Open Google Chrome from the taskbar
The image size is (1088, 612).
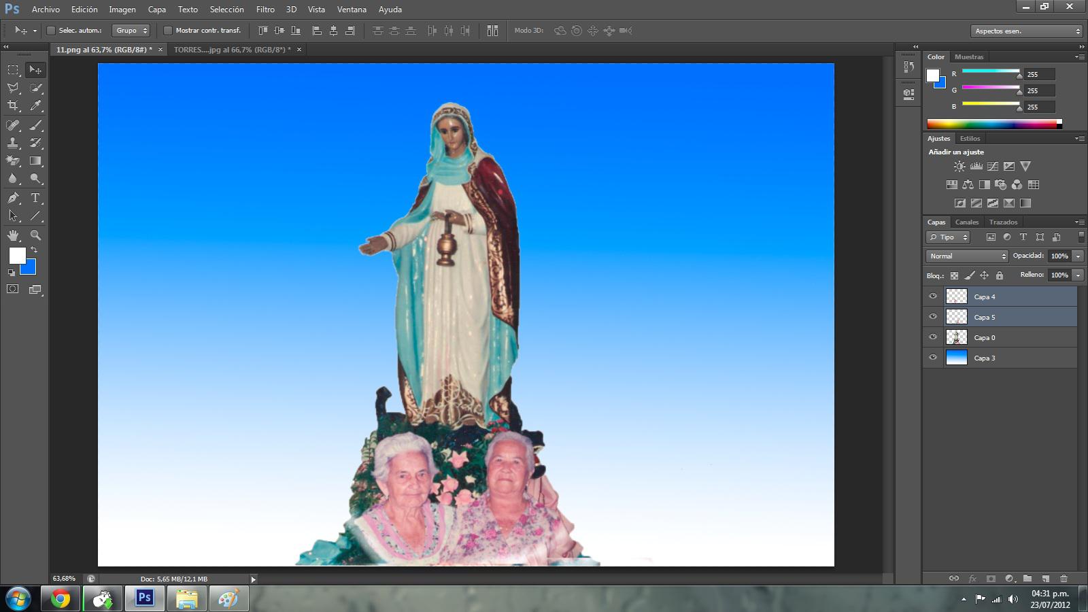pyautogui.click(x=61, y=599)
